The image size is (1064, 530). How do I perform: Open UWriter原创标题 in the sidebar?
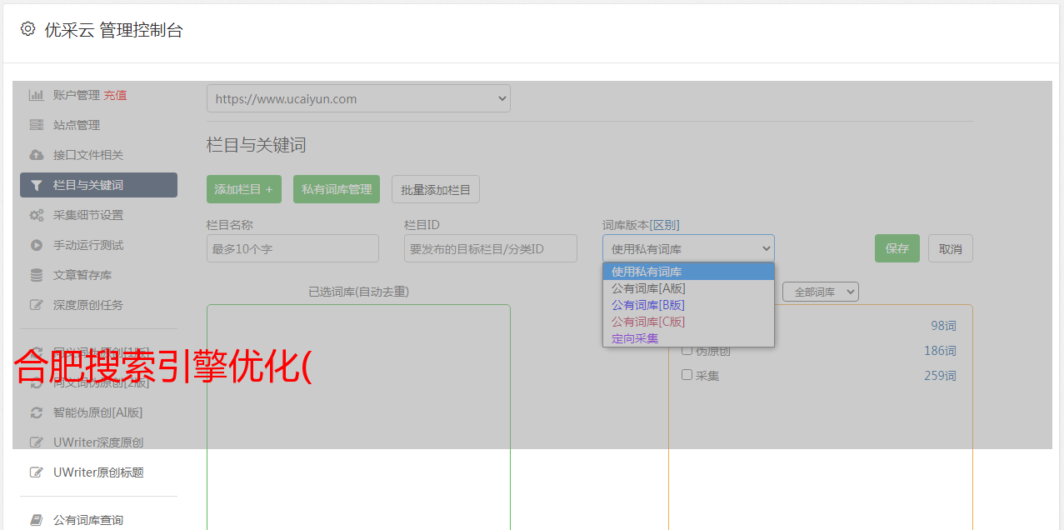(98, 472)
